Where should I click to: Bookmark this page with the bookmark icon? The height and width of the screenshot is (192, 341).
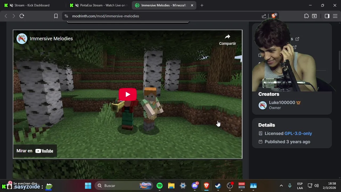pyautogui.click(x=56, y=16)
